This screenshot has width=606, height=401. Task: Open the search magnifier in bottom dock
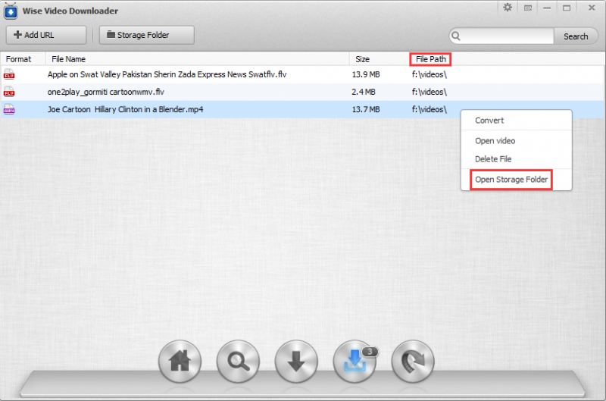(x=238, y=361)
